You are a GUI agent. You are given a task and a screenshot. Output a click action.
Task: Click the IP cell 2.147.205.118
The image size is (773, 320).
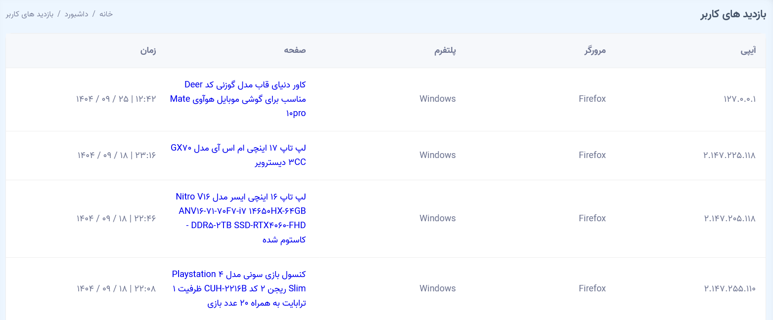[729, 218]
